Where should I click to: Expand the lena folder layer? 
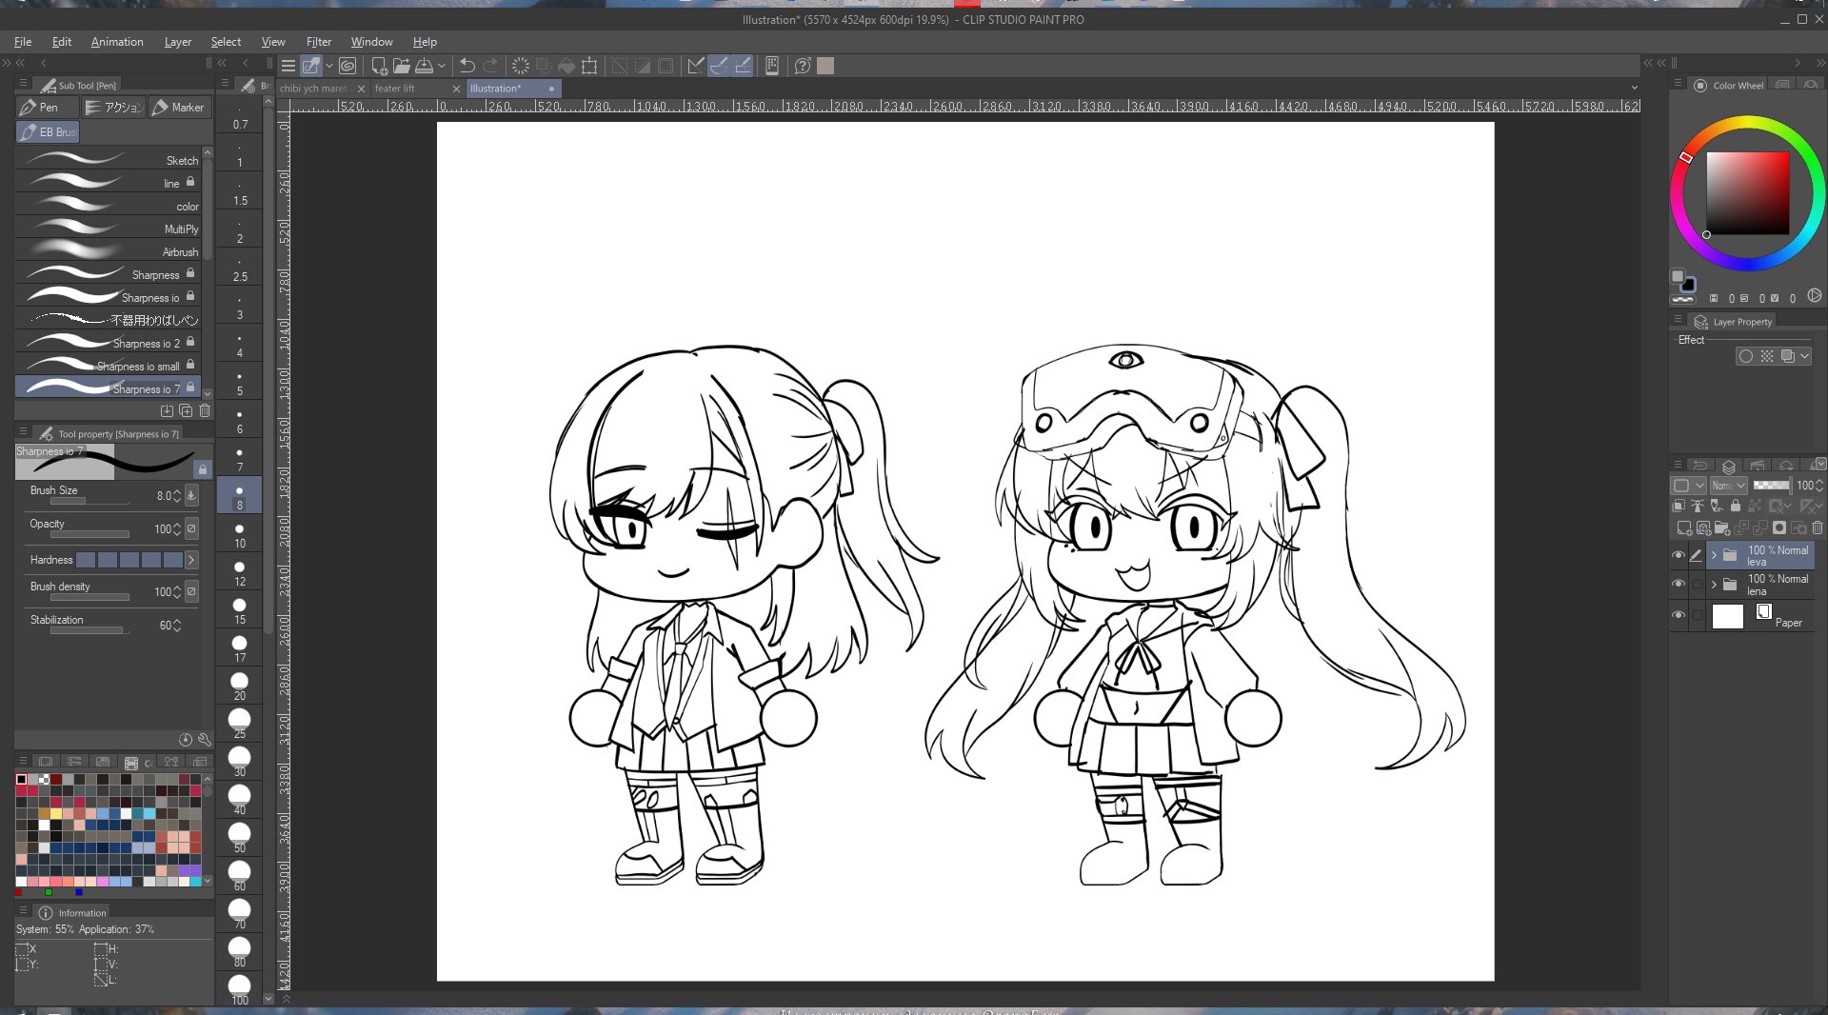[x=1714, y=584]
